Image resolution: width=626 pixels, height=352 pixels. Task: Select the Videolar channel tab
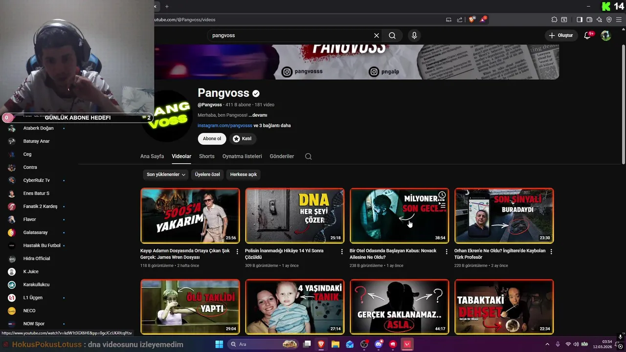[x=181, y=156]
